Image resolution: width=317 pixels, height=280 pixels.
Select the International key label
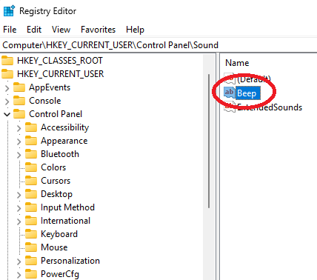(x=65, y=221)
